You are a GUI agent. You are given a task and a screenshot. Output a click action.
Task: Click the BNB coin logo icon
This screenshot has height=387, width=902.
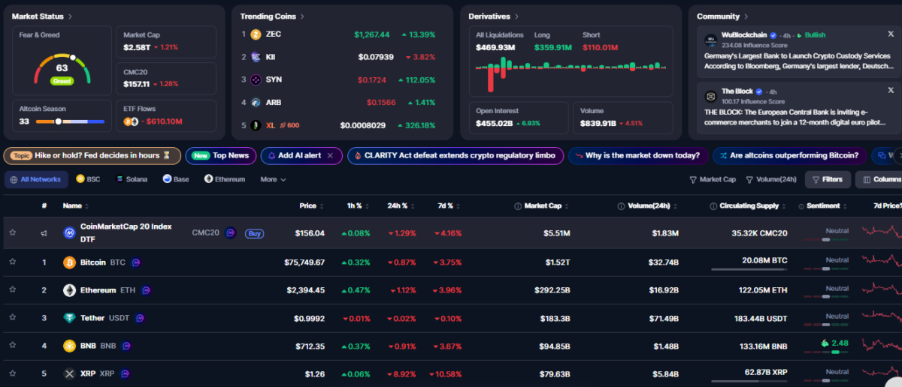[69, 346]
